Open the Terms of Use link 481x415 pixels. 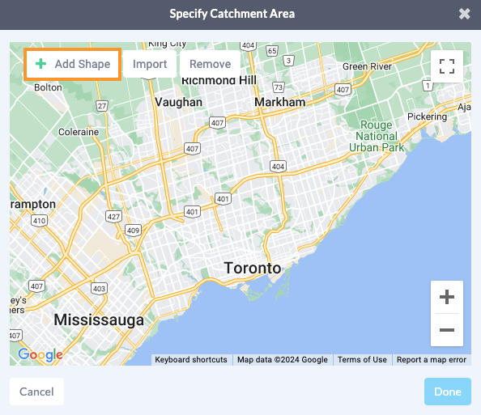(x=362, y=359)
